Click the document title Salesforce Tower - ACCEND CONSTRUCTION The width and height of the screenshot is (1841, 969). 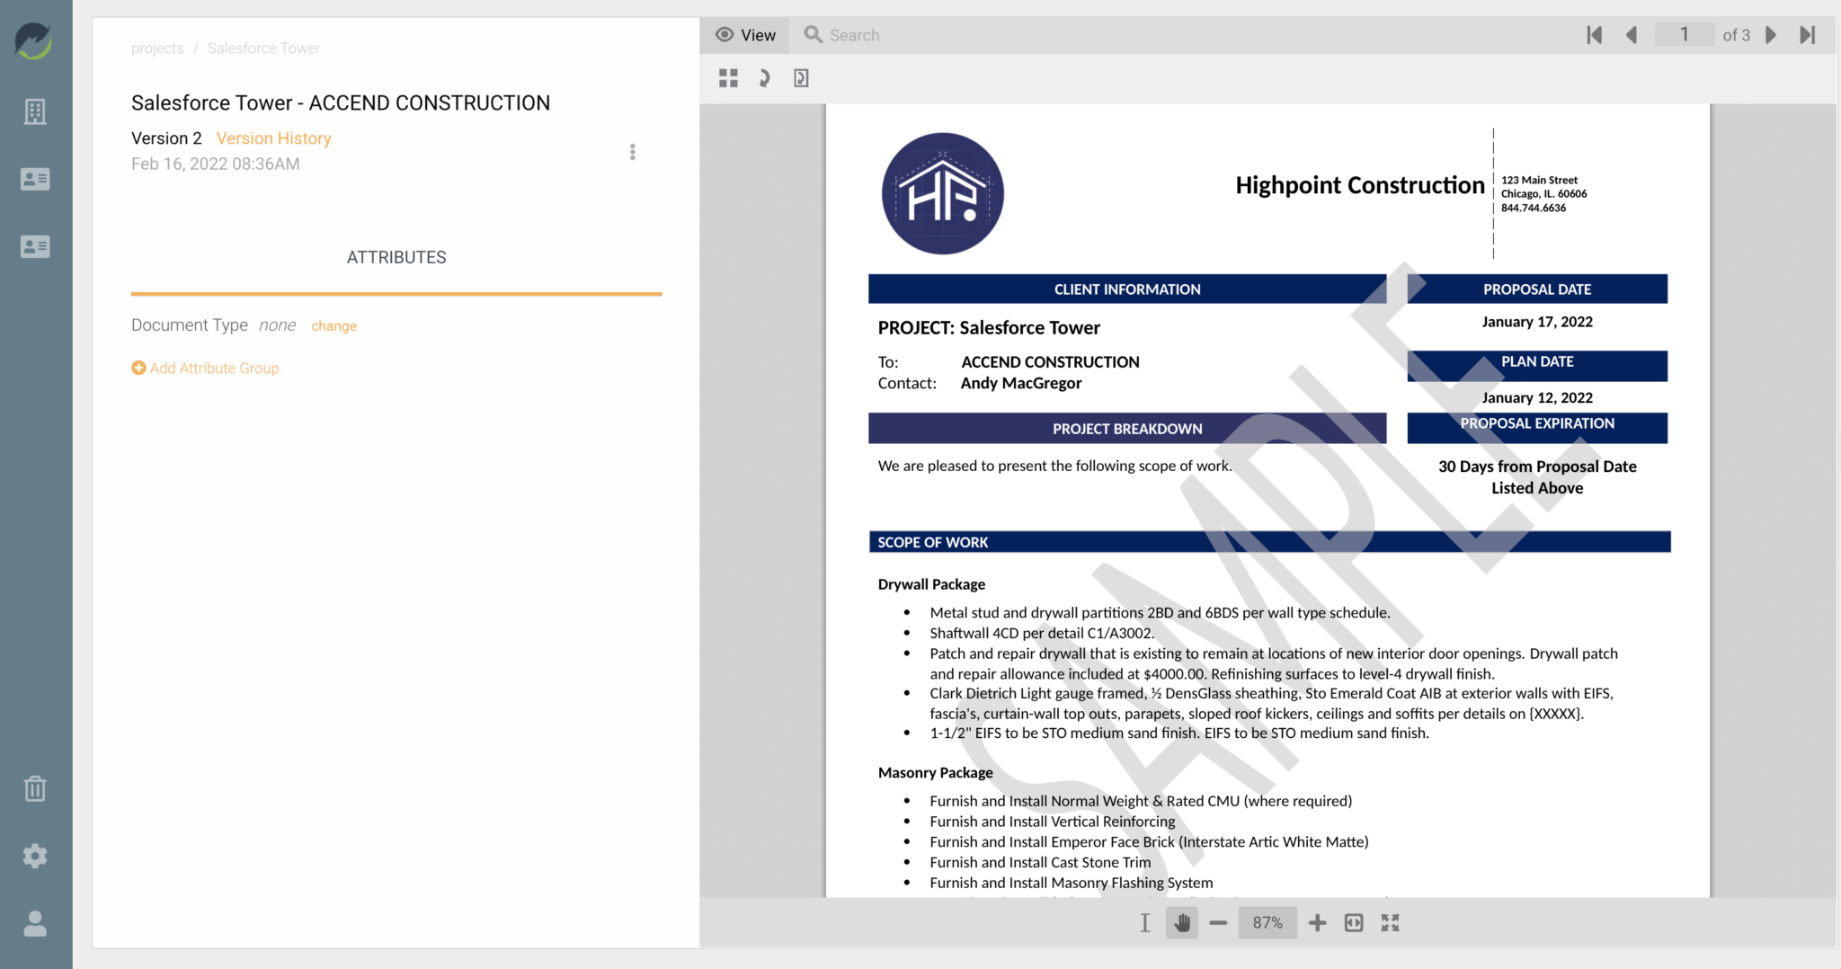(341, 103)
